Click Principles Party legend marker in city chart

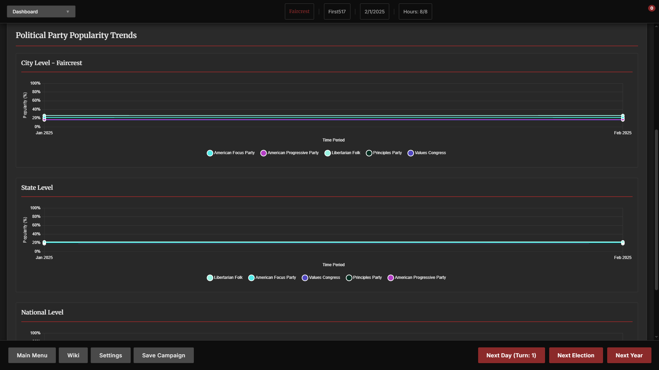[x=369, y=153]
